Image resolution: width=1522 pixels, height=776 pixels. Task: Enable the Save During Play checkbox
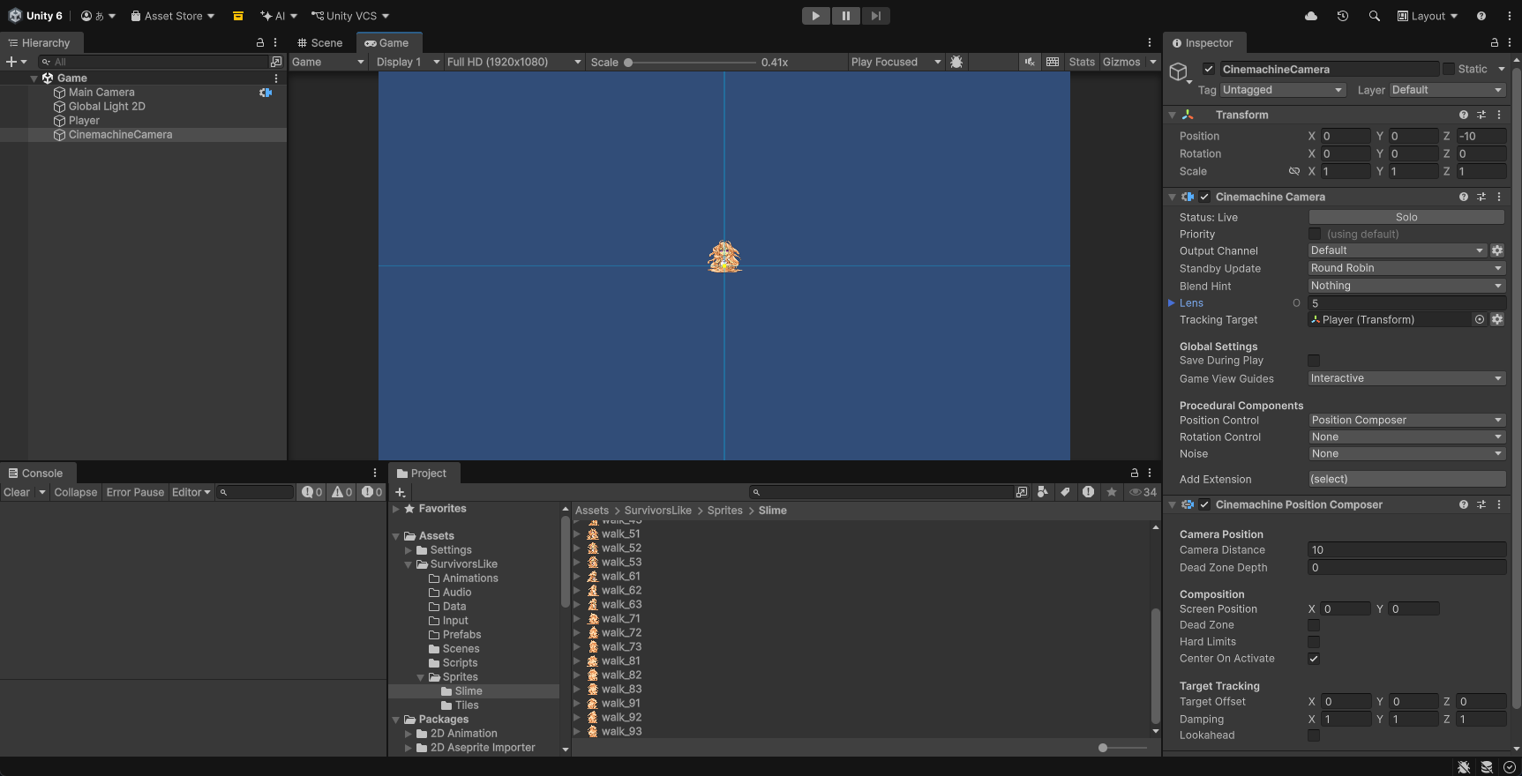[x=1314, y=361]
